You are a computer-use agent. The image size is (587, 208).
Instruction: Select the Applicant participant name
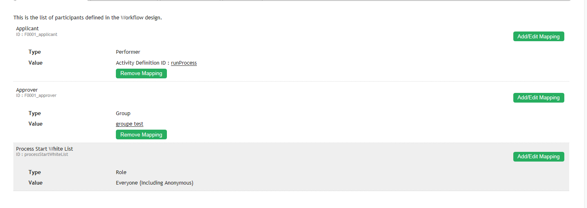(x=28, y=29)
